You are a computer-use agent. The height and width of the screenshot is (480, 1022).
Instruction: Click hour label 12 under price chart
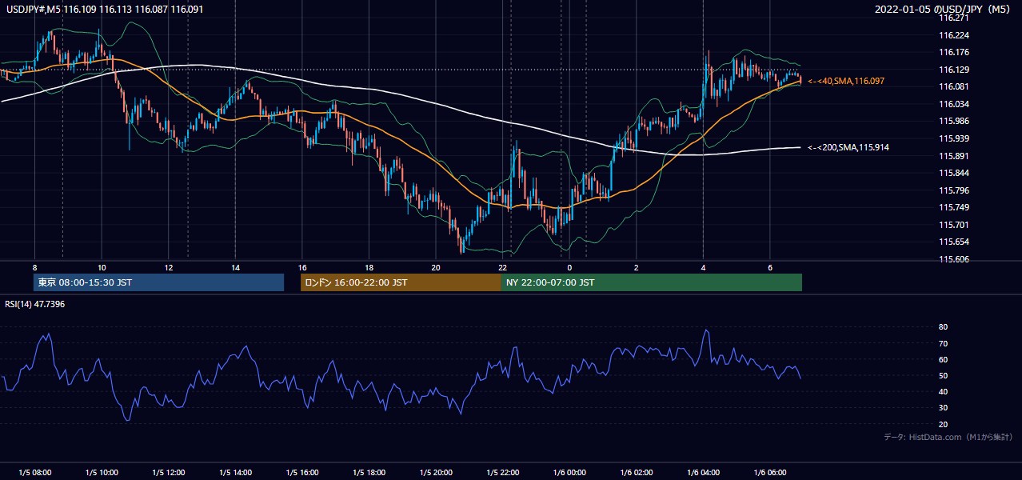[x=169, y=267]
